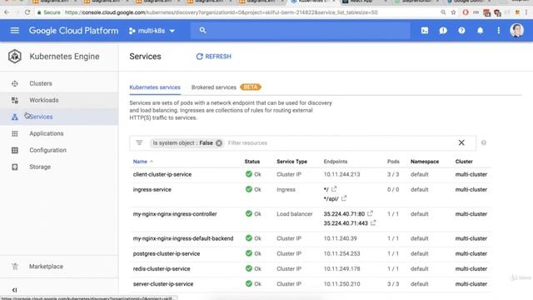This screenshot has width=533, height=300.
Task: Sort by the Cluster column header
Action: [x=464, y=162]
